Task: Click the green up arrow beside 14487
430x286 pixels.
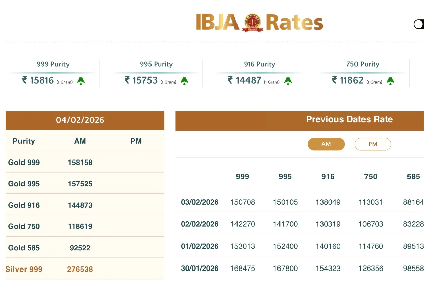Action: click(x=288, y=81)
